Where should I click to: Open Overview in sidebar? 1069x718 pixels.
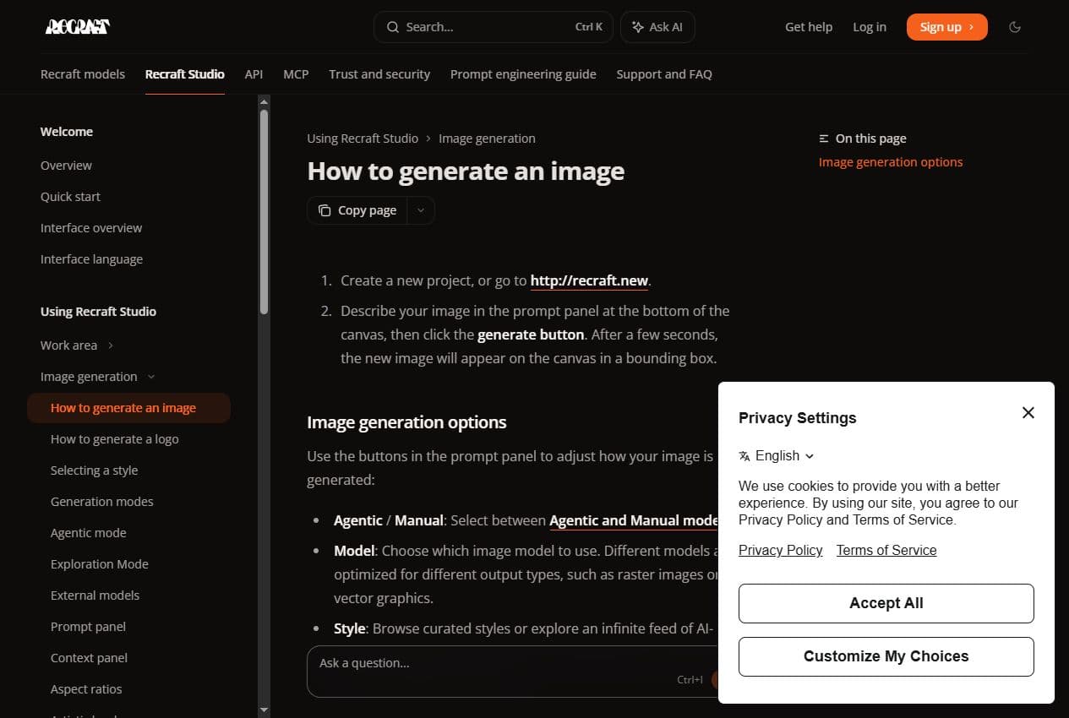tap(66, 166)
